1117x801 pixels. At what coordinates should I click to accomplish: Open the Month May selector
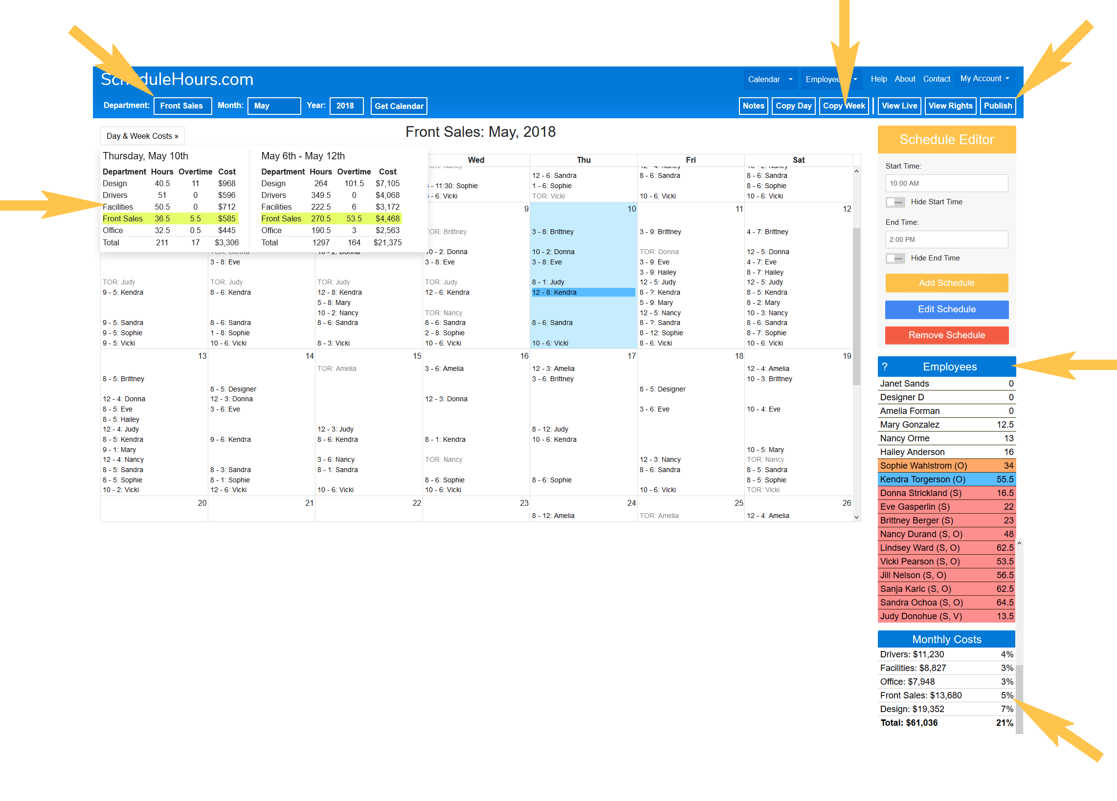click(x=274, y=106)
